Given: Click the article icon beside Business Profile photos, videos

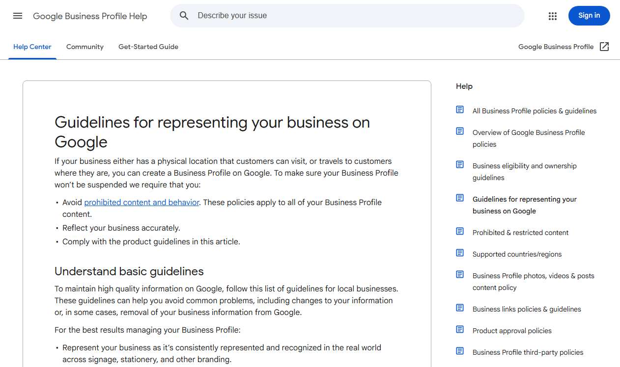Looking at the screenshot, I should tap(460, 274).
